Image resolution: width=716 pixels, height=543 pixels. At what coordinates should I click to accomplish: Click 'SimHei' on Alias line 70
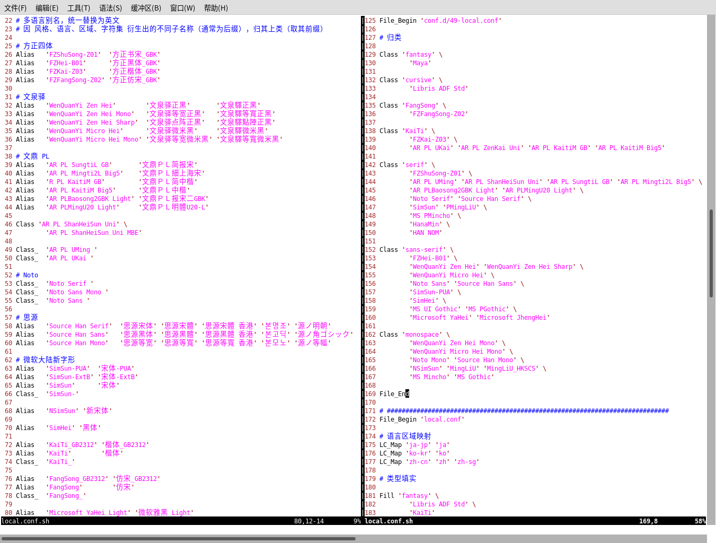click(60, 428)
